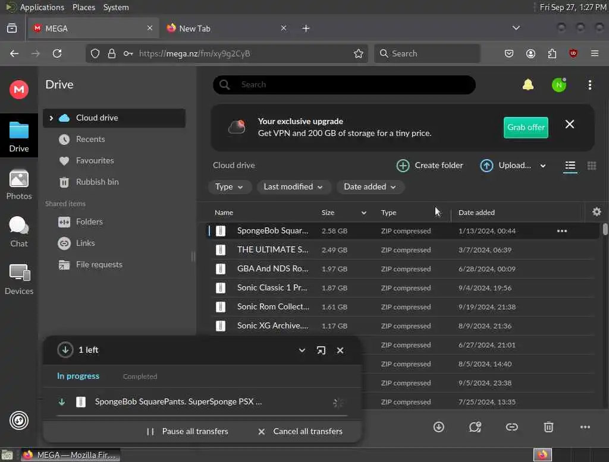
Task: Open Firefox list all tabs chevron
Action: [x=516, y=28]
